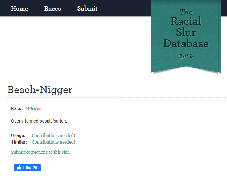
Task: Click the empty dark navigation bar area
Action: [124, 8]
